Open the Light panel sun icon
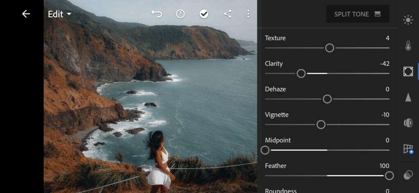Screen dimensions: 419x193 coord(408,20)
